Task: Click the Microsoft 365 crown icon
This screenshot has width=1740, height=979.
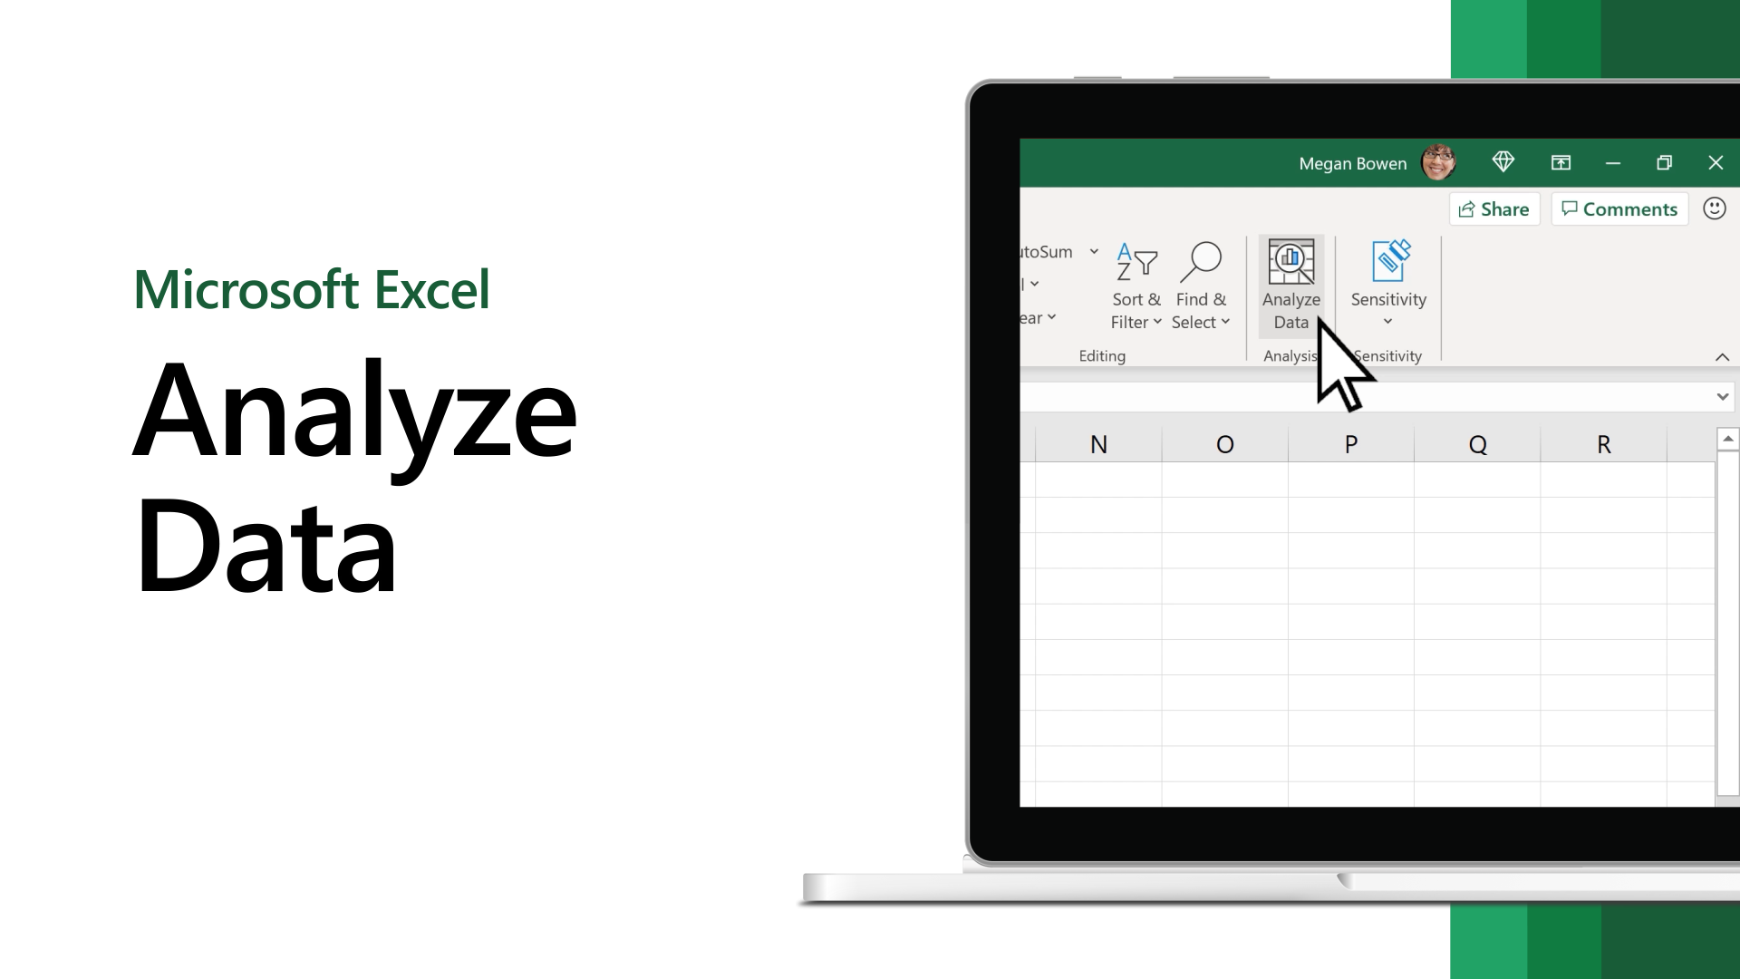Action: 1503,161
